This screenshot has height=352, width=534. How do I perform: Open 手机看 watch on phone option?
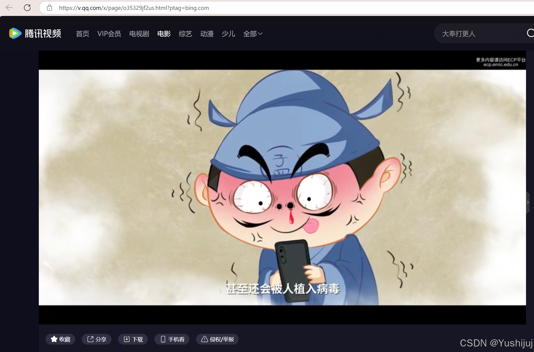click(172, 339)
